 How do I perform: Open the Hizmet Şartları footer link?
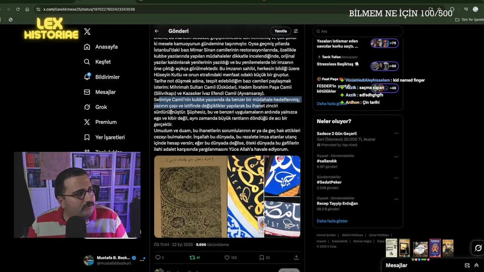(326, 235)
